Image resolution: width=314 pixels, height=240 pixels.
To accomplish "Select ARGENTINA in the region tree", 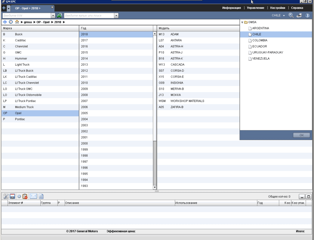I will coord(260,28).
